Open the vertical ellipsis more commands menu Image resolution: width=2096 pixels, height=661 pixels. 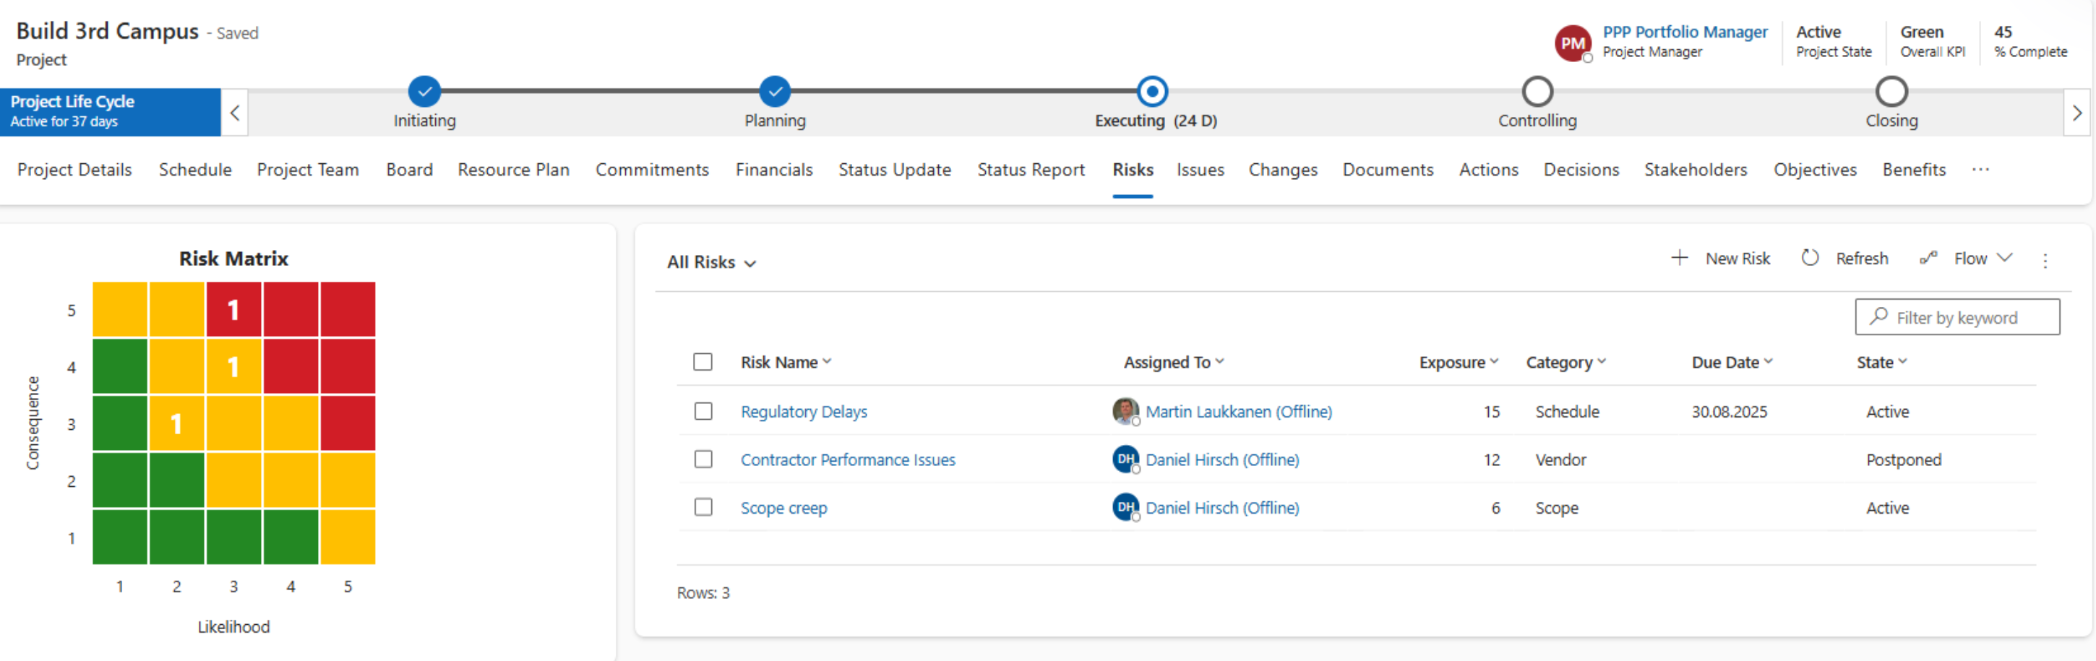(x=2045, y=260)
